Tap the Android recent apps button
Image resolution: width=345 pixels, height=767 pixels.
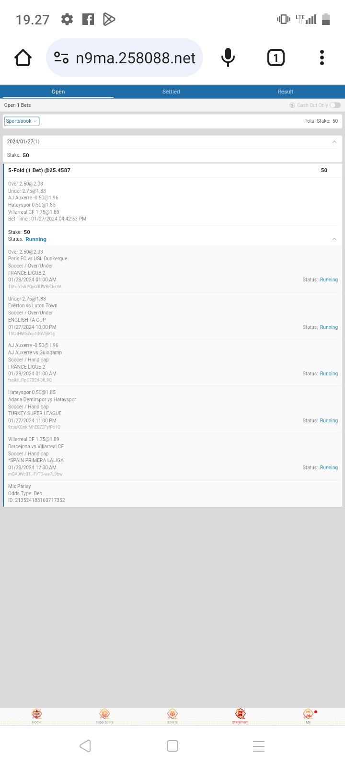coord(259,746)
